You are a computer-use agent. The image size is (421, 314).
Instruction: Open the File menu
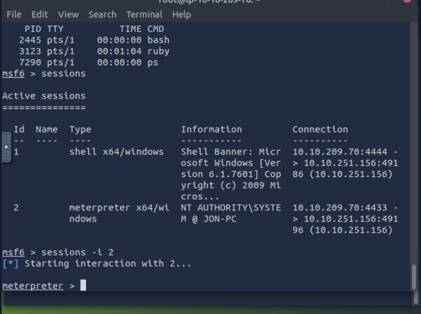(14, 15)
